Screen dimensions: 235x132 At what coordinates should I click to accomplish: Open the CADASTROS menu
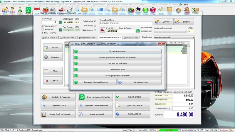pyautogui.click(x=6, y=5)
